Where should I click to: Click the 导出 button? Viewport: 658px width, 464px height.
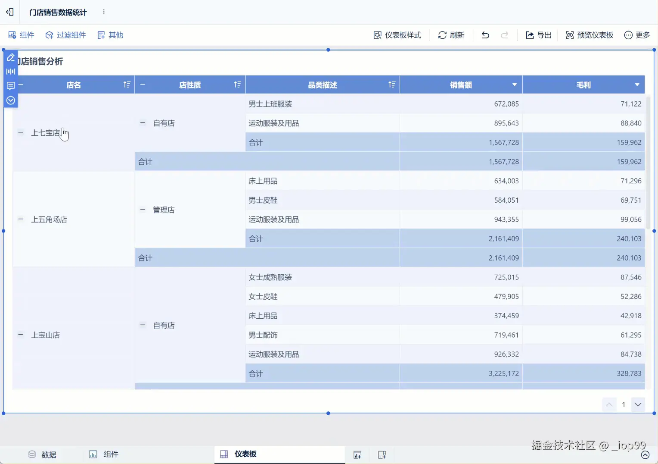pos(538,35)
